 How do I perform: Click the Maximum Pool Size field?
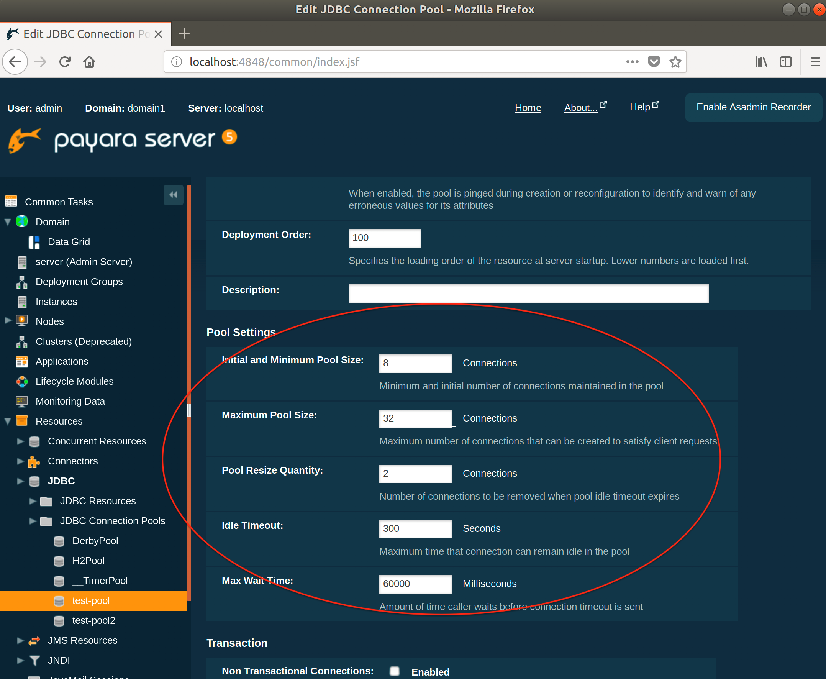click(x=415, y=418)
